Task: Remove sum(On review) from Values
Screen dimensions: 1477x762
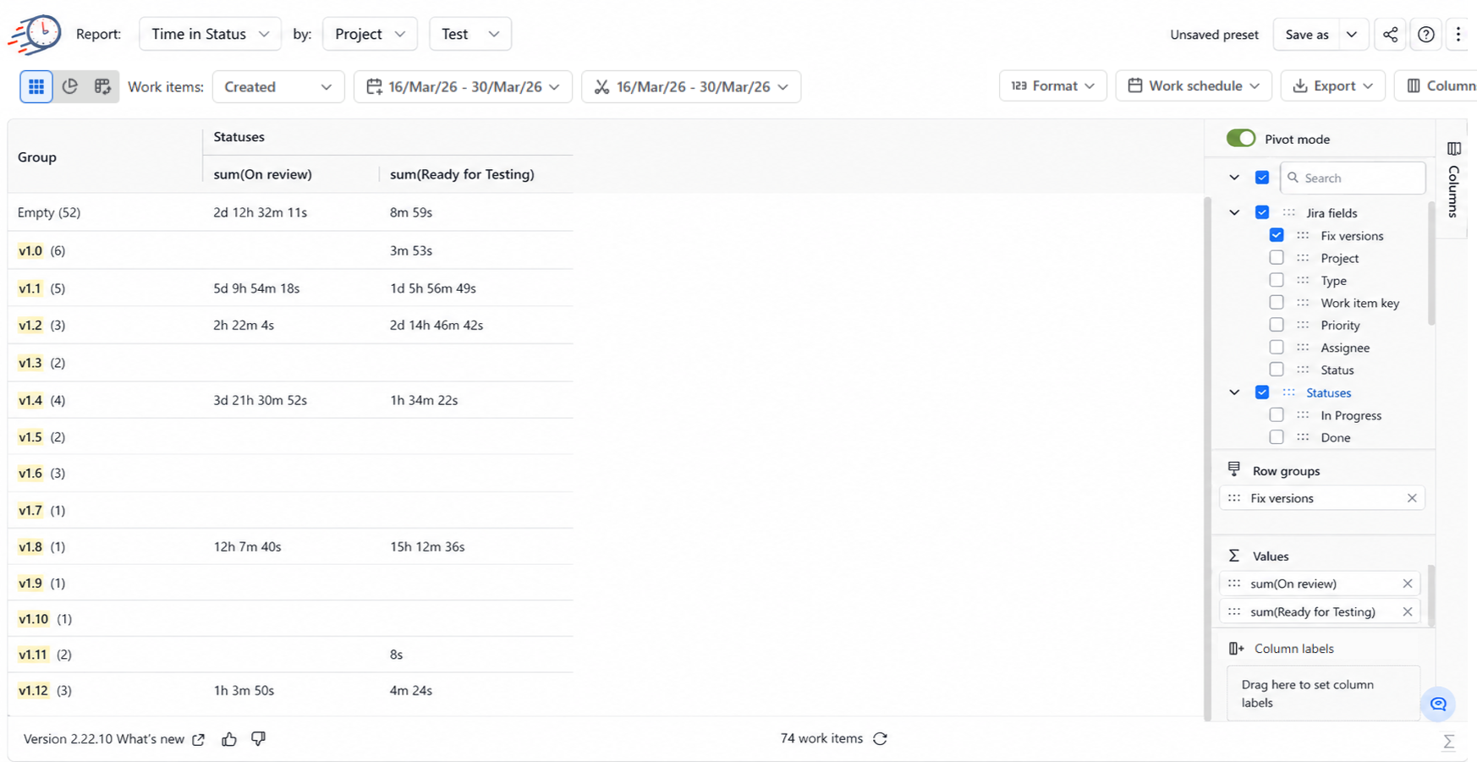Action: tap(1408, 584)
